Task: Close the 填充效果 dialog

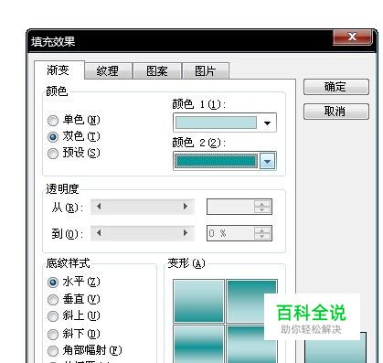Action: (x=353, y=37)
